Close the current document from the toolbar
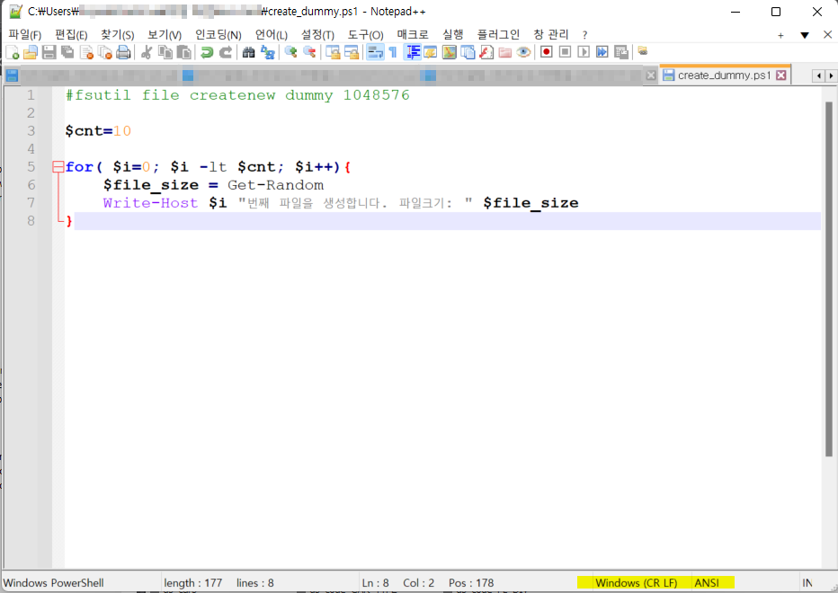Image resolution: width=838 pixels, height=593 pixels. (x=86, y=52)
